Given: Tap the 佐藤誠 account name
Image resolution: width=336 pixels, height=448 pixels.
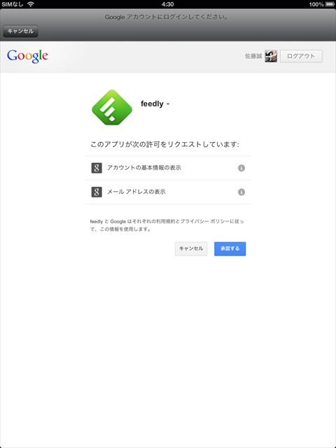Looking at the screenshot, I should (x=253, y=56).
